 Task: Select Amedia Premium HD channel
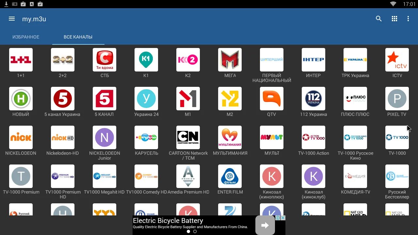pyautogui.click(x=188, y=176)
